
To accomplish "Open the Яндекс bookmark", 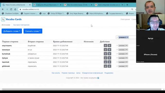I will [130, 13].
